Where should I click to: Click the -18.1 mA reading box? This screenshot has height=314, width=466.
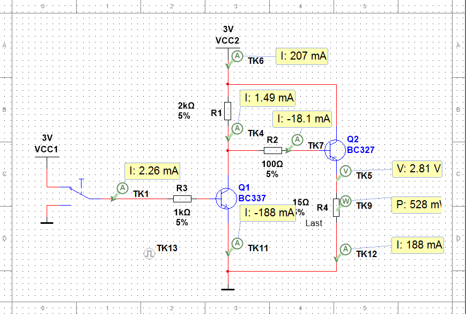pos(302,119)
